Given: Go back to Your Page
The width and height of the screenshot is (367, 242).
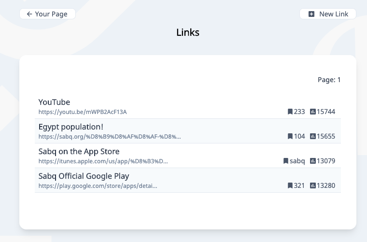Looking at the screenshot, I should (47, 14).
